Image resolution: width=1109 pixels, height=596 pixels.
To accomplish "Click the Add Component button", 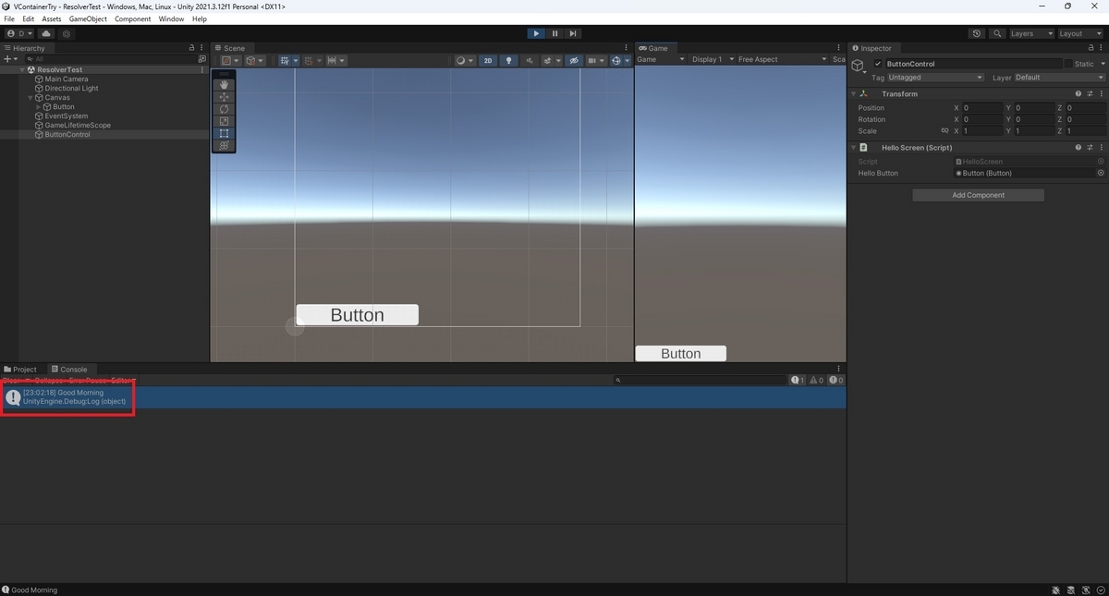I will [978, 195].
